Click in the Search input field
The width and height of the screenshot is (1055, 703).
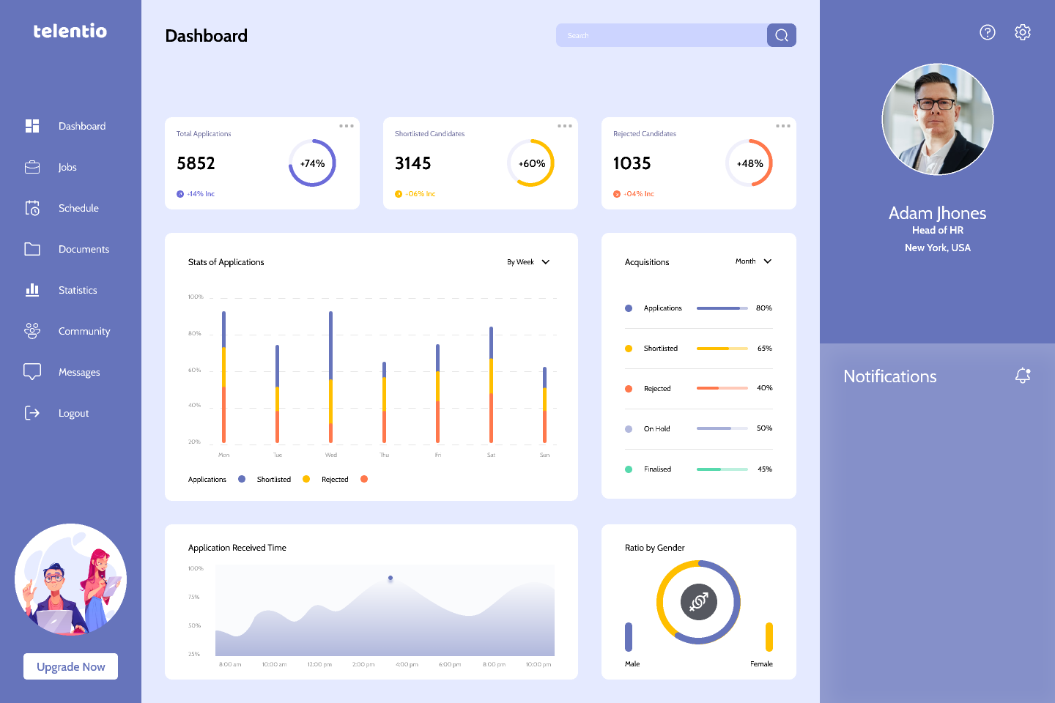(x=662, y=35)
